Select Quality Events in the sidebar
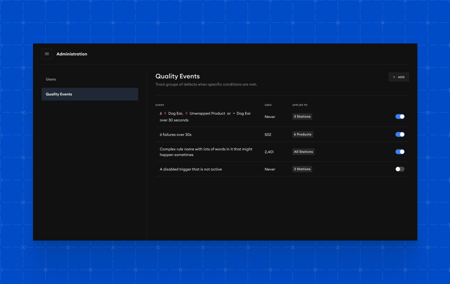Image resolution: width=450 pixels, height=284 pixels. (x=59, y=94)
